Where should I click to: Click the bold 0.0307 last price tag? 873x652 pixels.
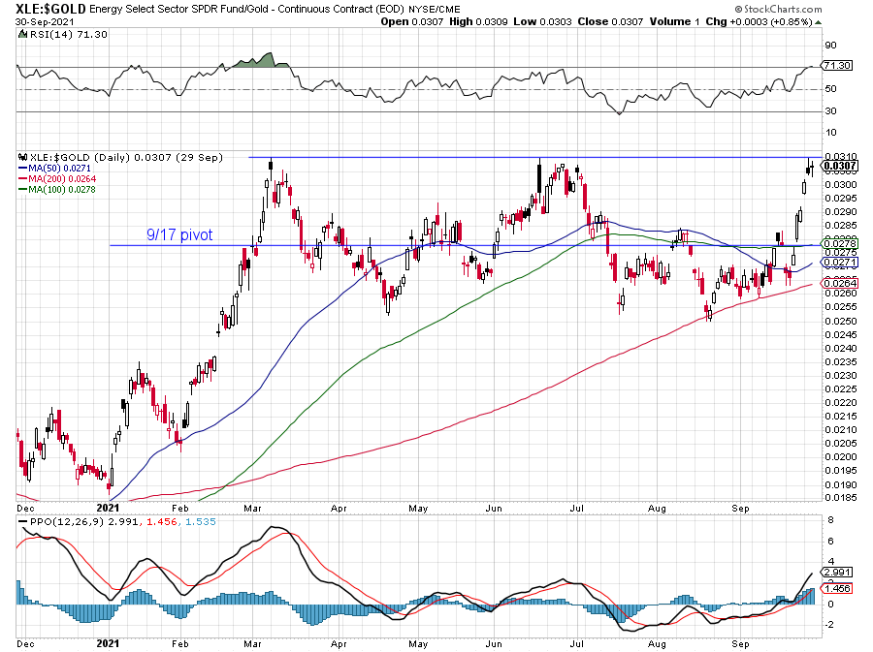point(839,166)
